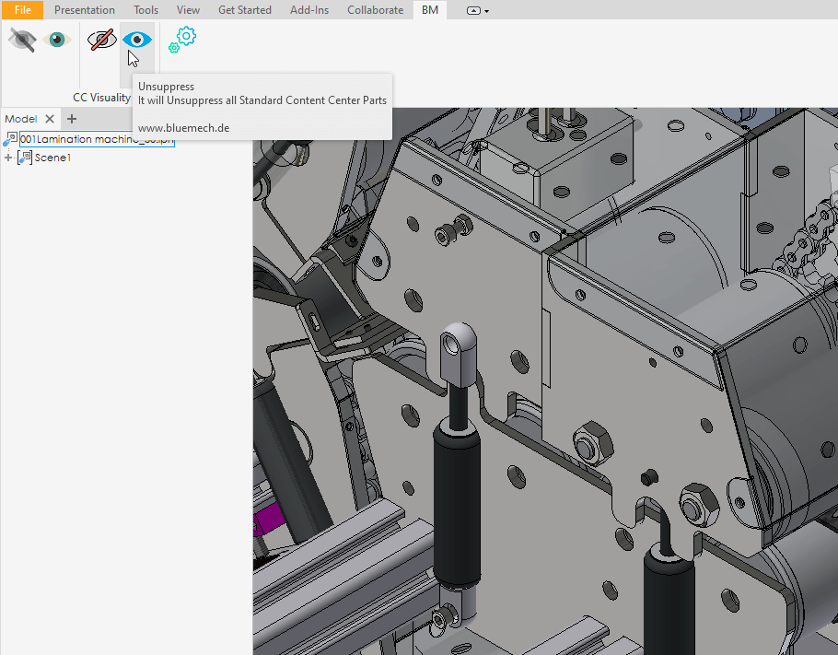Open the ribbon display options dropdown
The width and height of the screenshot is (838, 655).
click(x=477, y=11)
